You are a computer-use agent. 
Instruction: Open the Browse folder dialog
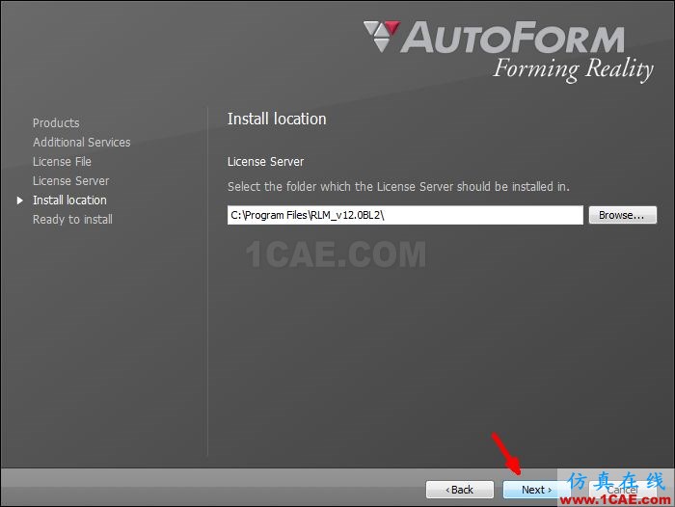coord(623,215)
